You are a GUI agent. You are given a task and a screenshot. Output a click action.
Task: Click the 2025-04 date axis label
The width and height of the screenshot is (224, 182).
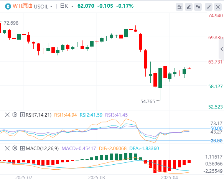coord(170,178)
